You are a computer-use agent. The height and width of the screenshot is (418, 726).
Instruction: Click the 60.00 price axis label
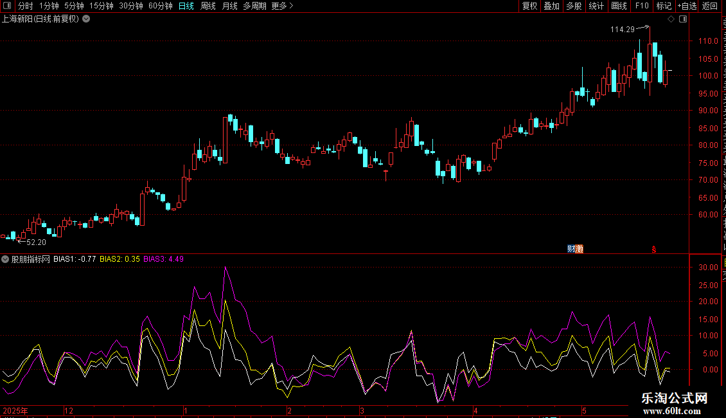709,215
